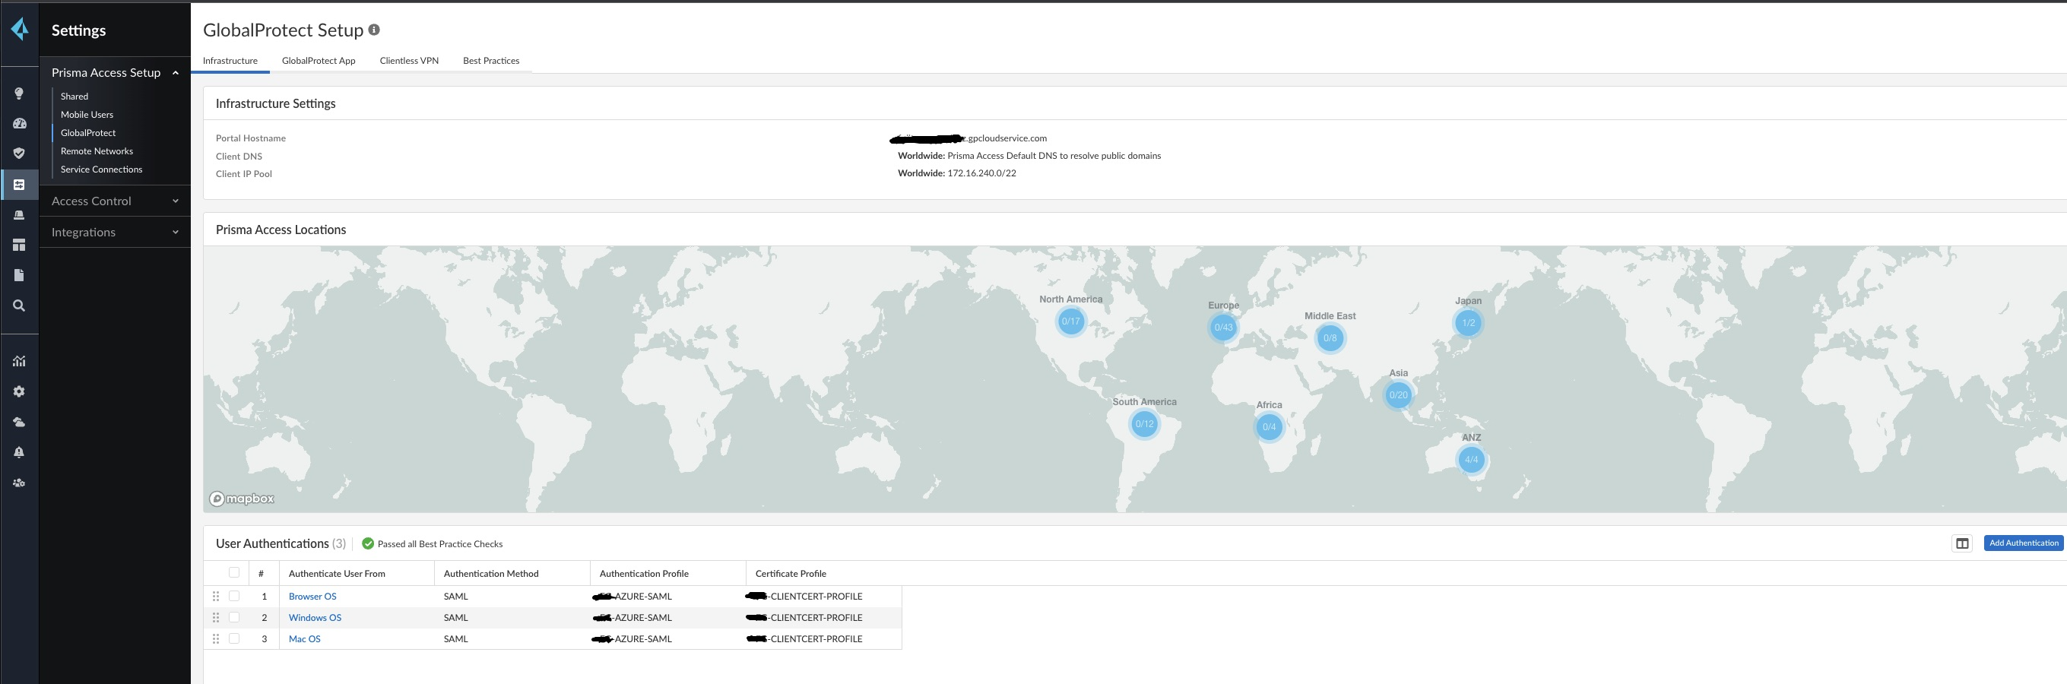2067x684 pixels.
Task: Click the notifications bell icon
Action: coord(19,451)
